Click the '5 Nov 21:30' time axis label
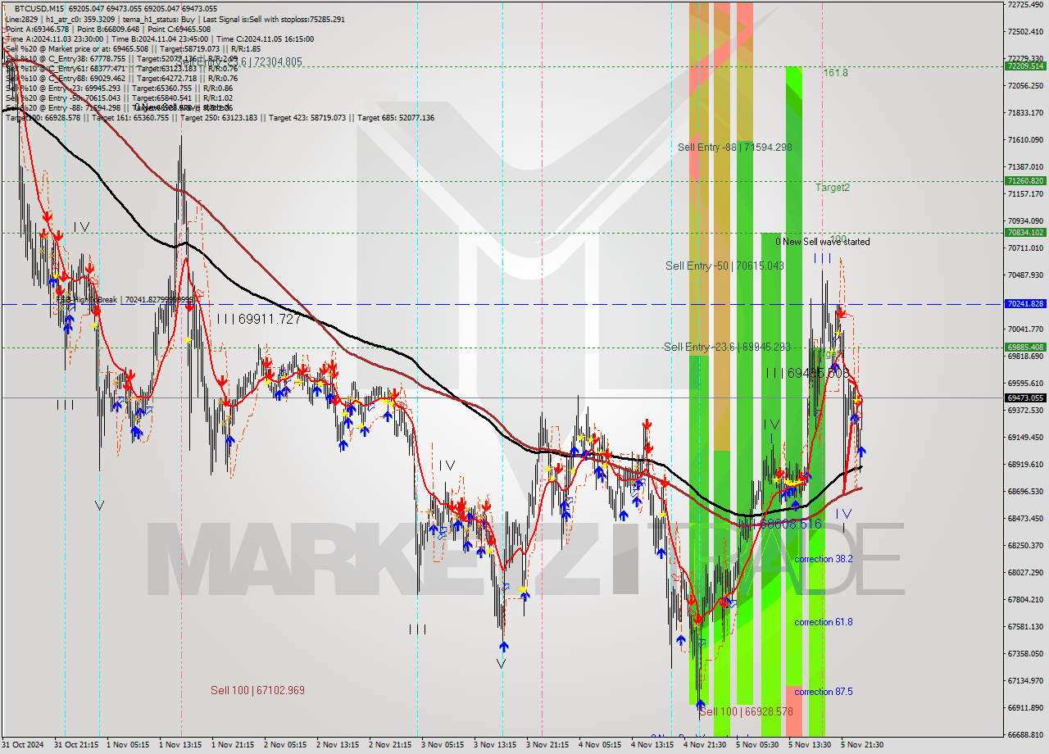This screenshot has width=1049, height=754. pyautogui.click(x=862, y=745)
